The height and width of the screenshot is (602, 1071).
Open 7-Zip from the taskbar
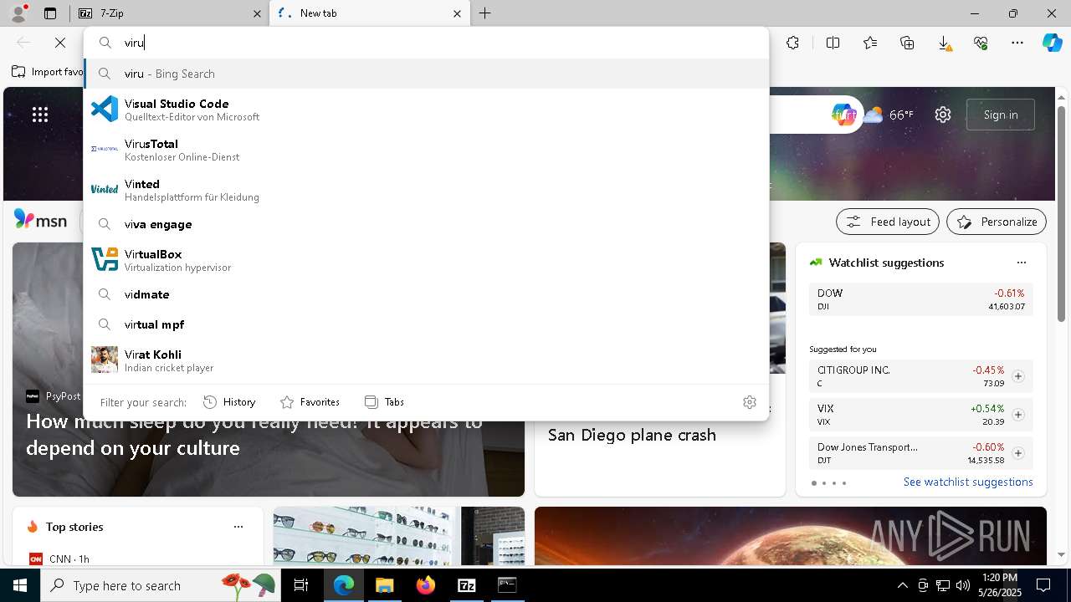tap(466, 585)
